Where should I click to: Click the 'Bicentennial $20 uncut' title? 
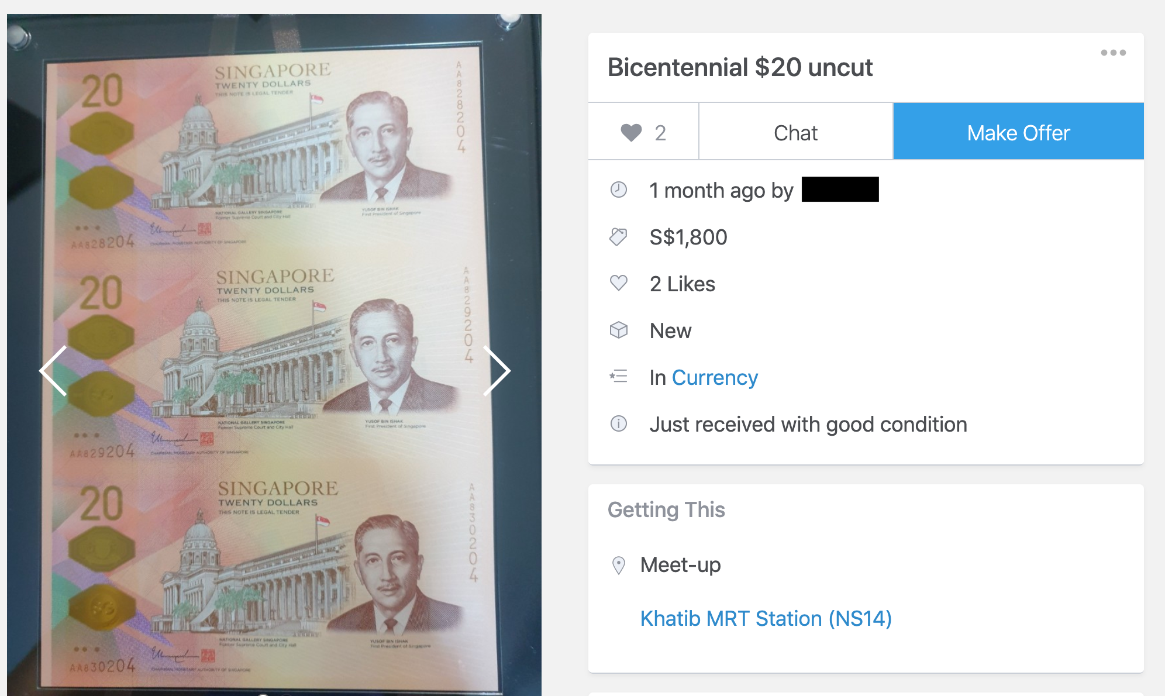(739, 68)
